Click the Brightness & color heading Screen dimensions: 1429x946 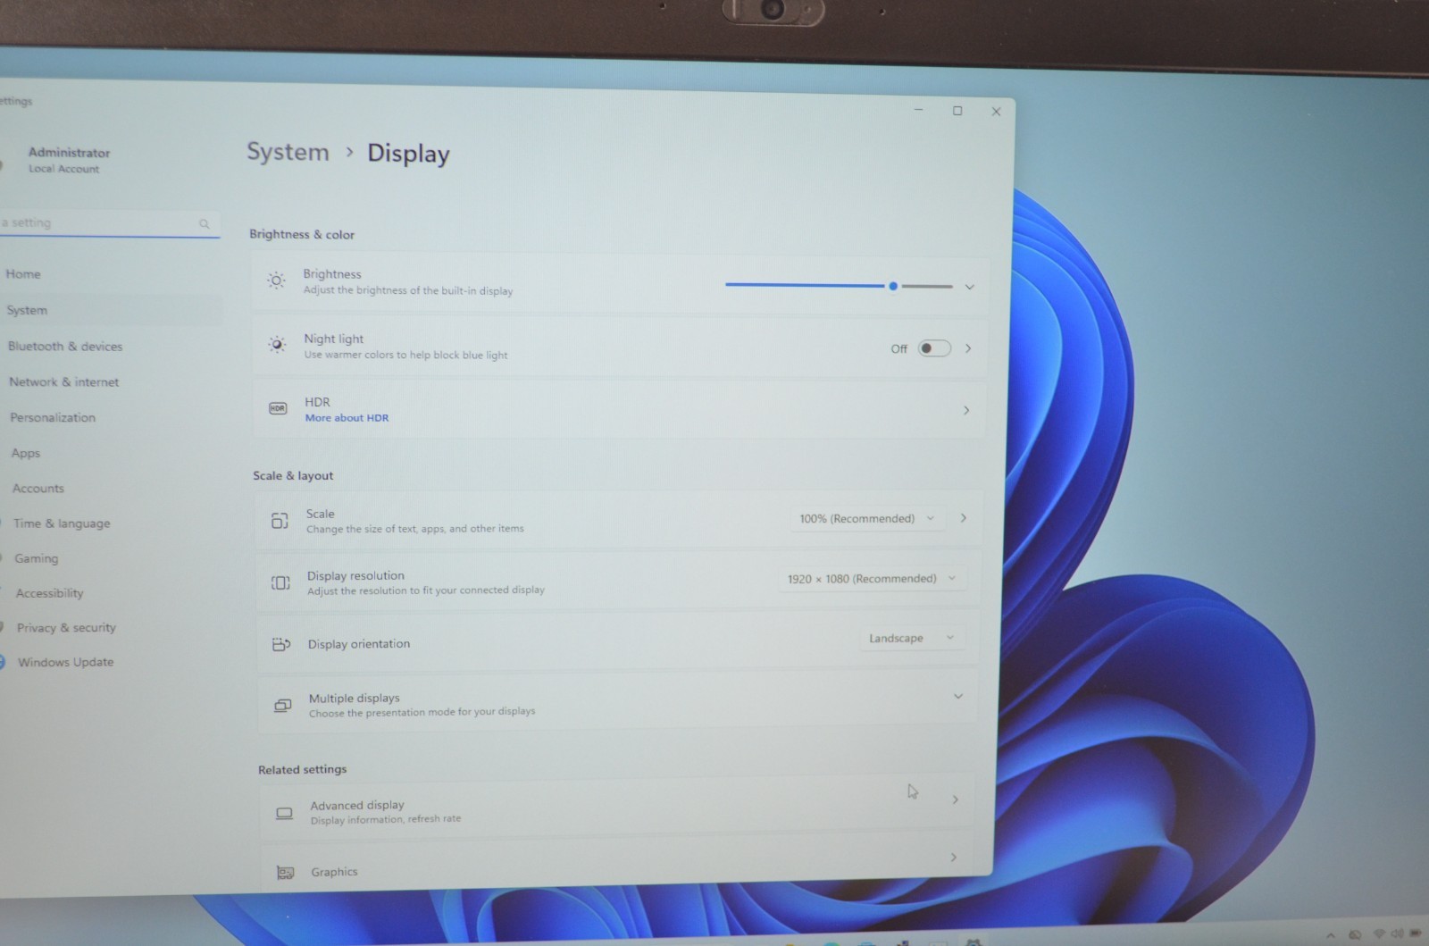302,234
